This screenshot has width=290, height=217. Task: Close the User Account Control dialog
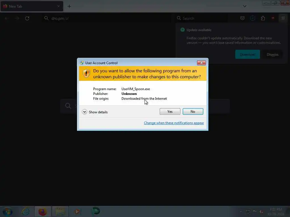[x=201, y=63]
